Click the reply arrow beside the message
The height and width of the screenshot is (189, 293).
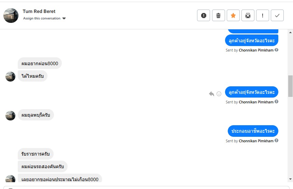pyautogui.click(x=211, y=94)
